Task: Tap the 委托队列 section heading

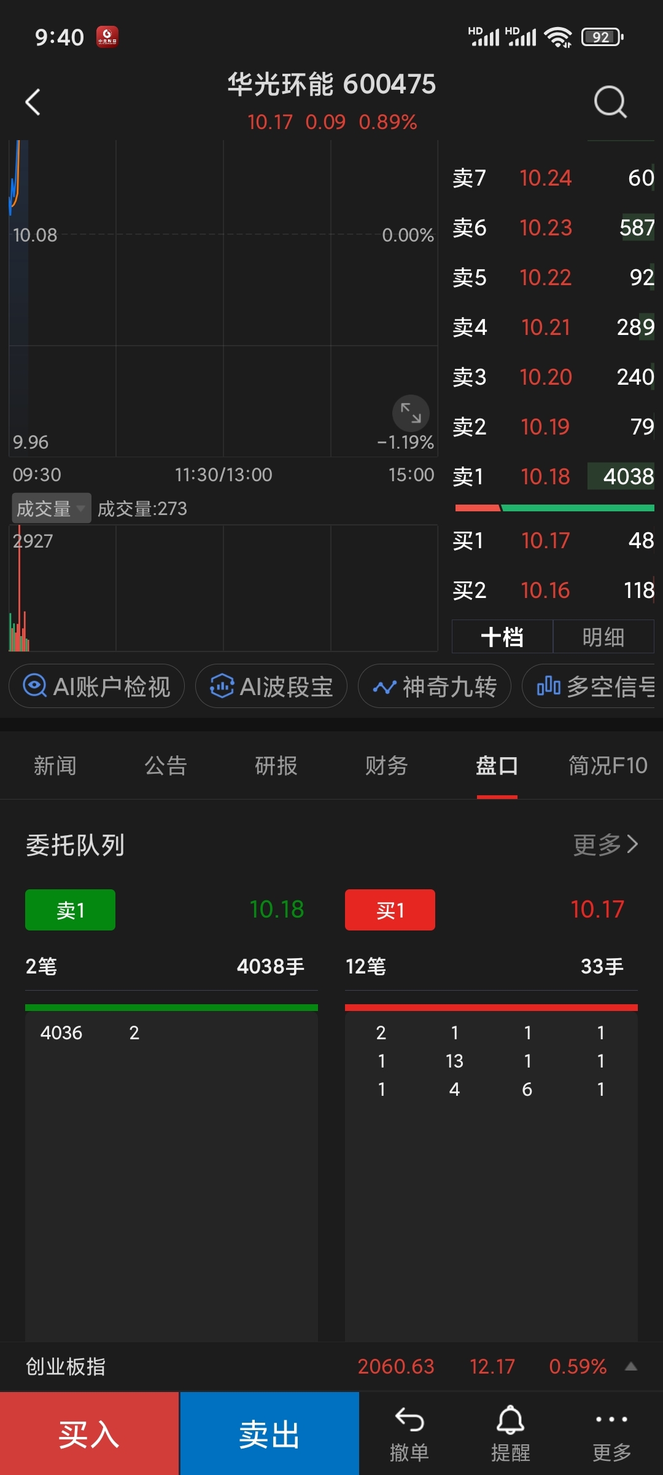Action: click(x=75, y=845)
